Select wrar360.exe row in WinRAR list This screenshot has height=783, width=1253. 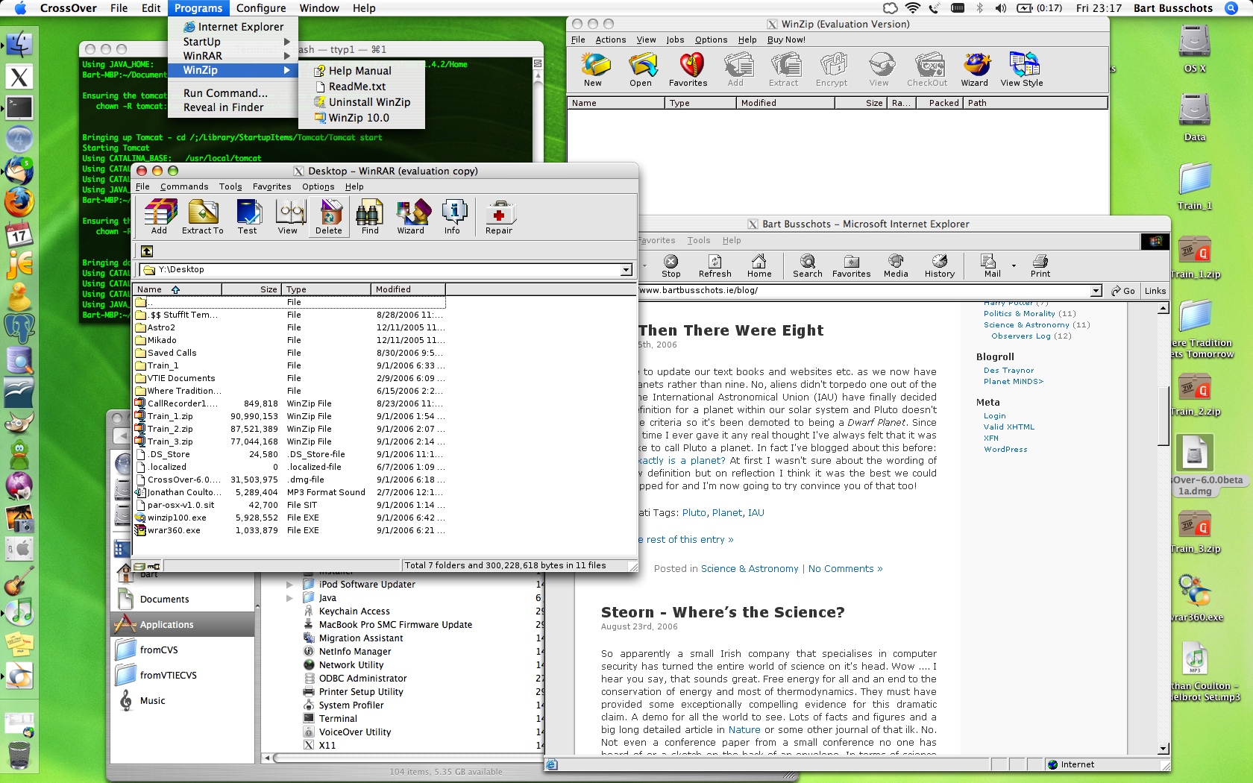pos(290,531)
